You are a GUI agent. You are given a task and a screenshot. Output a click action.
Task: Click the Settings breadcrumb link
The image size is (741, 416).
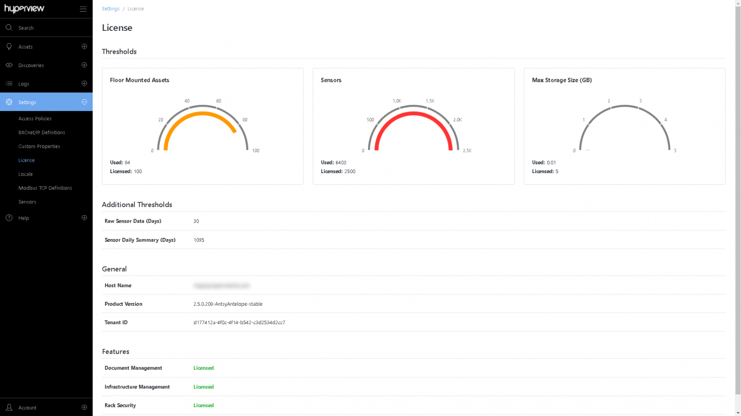click(110, 9)
